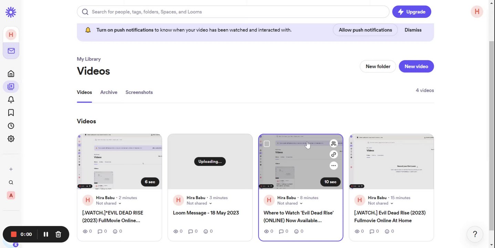
Task: Open the Uploading video thumbnail
Action: pos(210,162)
